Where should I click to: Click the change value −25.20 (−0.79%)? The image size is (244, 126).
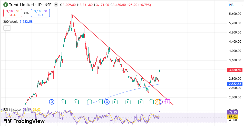(139, 5)
